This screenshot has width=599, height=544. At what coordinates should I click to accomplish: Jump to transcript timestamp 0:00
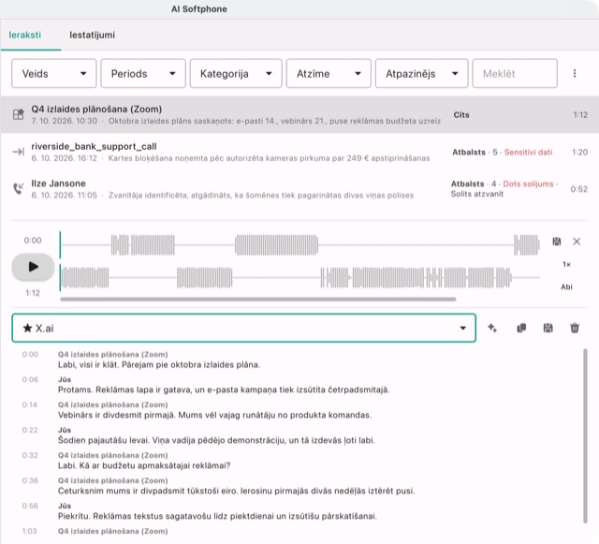(x=30, y=354)
